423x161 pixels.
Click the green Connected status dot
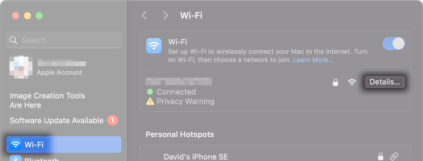[150, 92]
